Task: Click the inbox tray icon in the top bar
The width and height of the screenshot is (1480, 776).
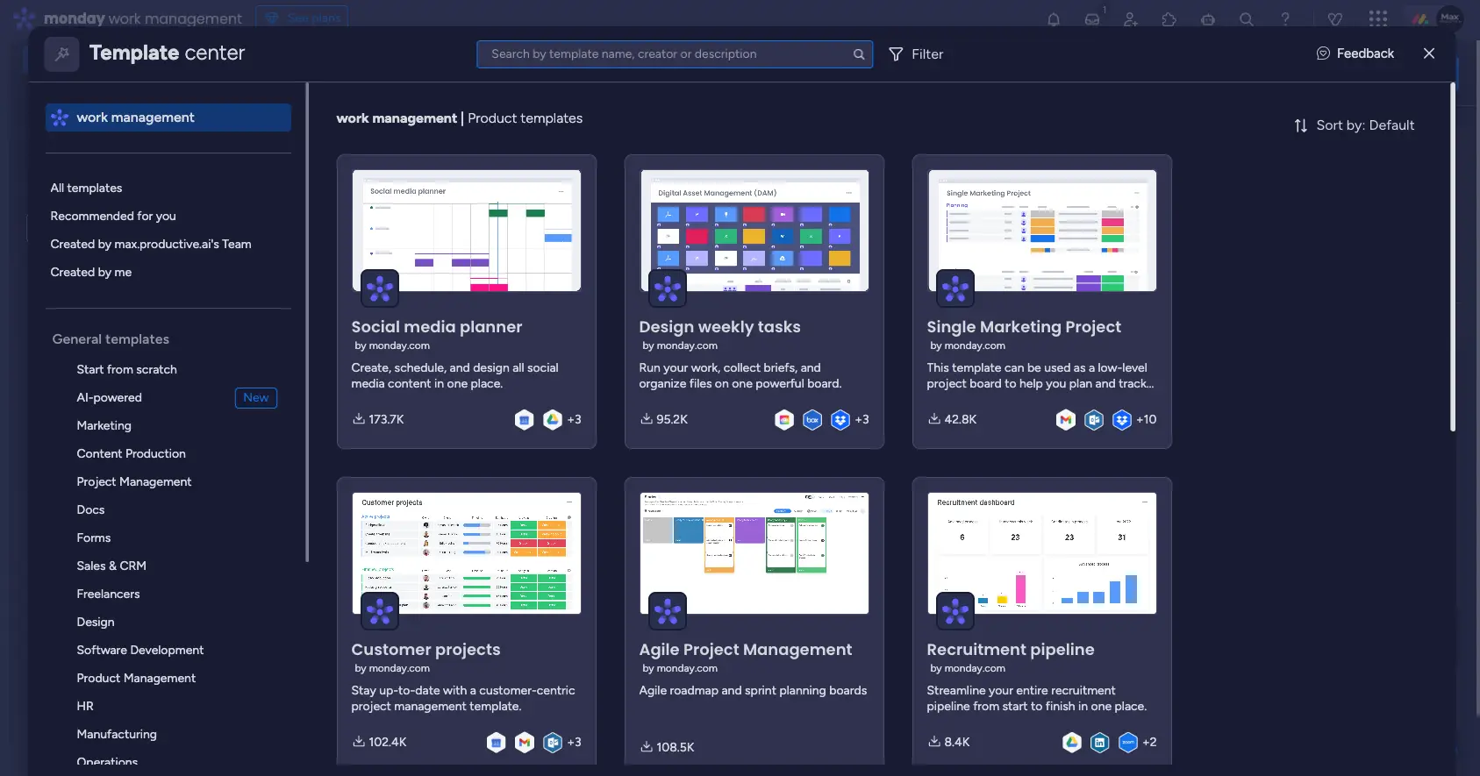Action: pos(1092,19)
